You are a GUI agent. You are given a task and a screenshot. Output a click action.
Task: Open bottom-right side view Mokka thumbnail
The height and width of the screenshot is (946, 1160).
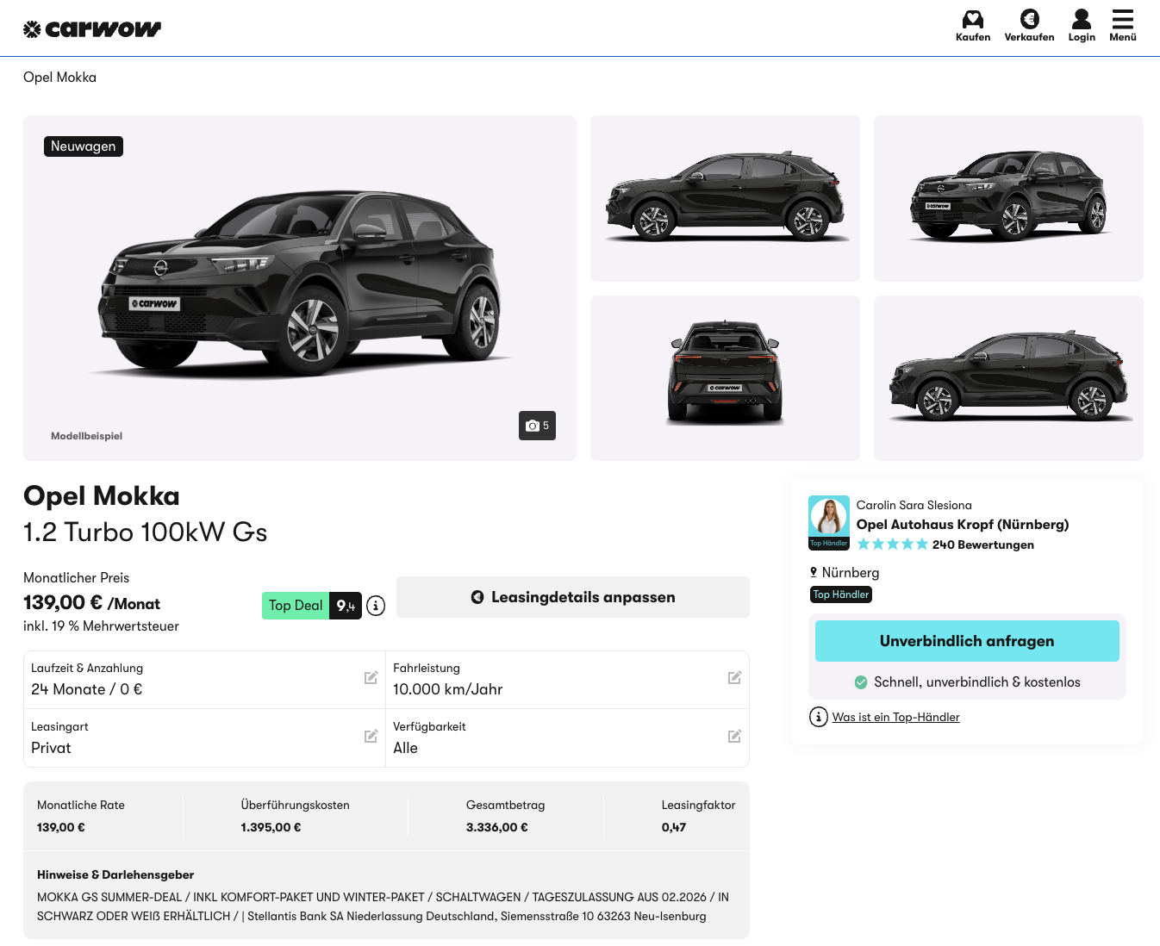coord(1008,378)
